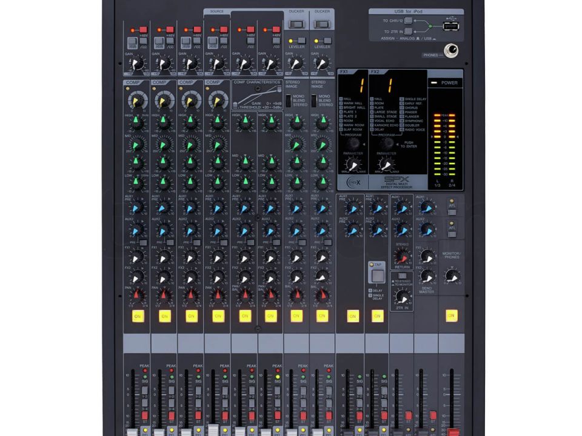The image size is (582, 436).
Task: Click the first channel's white GAIN knob
Action: [x=138, y=64]
